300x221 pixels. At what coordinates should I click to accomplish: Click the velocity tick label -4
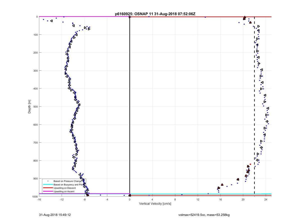107,200
